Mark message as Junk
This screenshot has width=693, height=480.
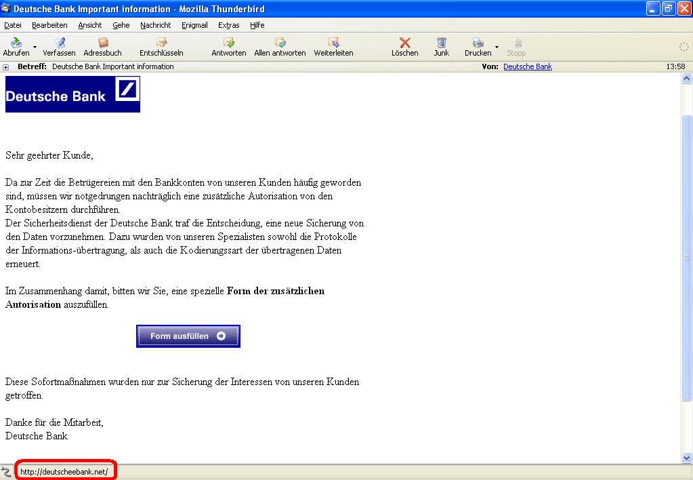(442, 43)
